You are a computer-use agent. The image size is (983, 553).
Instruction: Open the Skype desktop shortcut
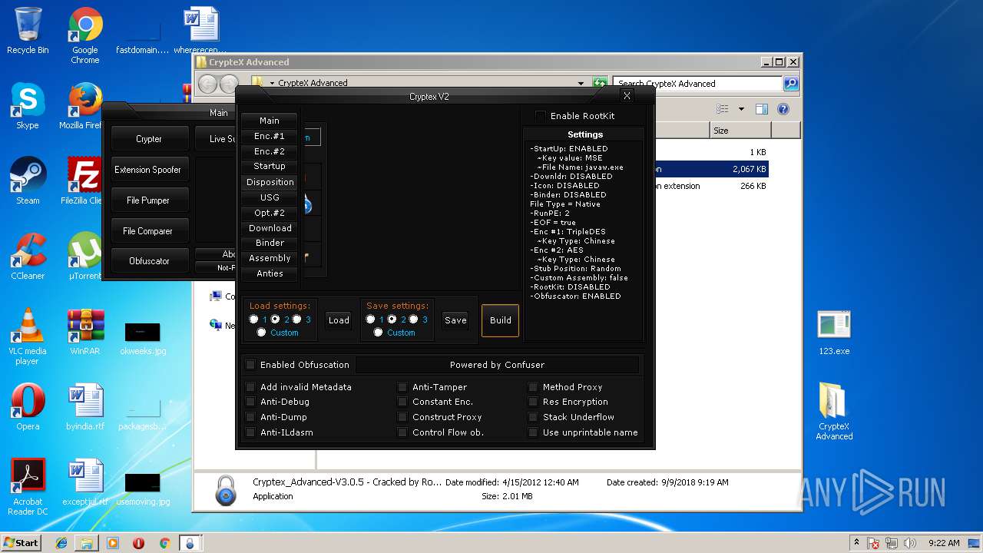pyautogui.click(x=28, y=106)
